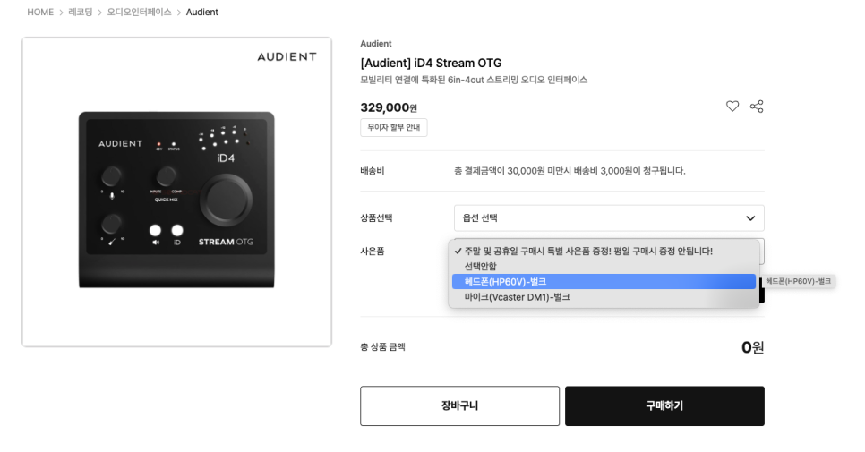This screenshot has height=452, width=865.
Task: Open 무이자 할부 안내 info
Action: coord(394,127)
